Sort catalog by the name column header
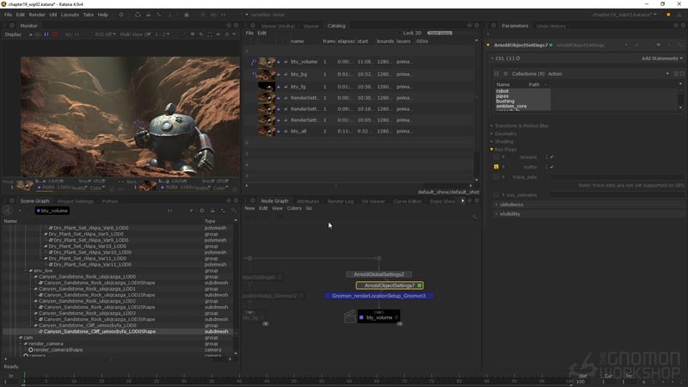 (297, 41)
